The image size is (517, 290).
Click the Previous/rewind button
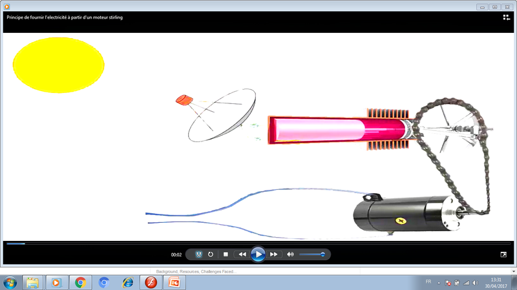(242, 254)
